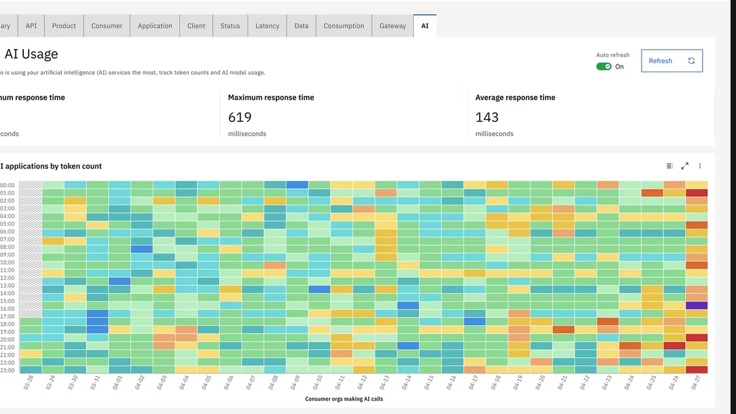The image size is (736, 414).
Task: Click the purple heatmap cell for 04-27
Action: point(697,305)
